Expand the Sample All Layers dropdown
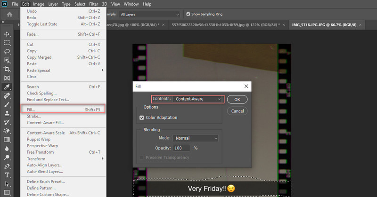 click(x=148, y=14)
